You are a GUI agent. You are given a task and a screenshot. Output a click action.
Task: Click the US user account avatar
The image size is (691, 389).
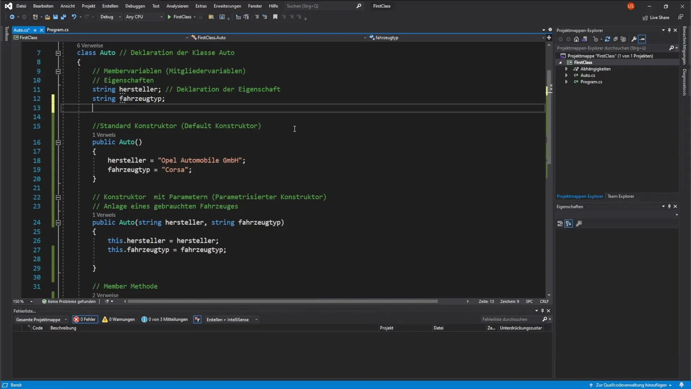[631, 6]
